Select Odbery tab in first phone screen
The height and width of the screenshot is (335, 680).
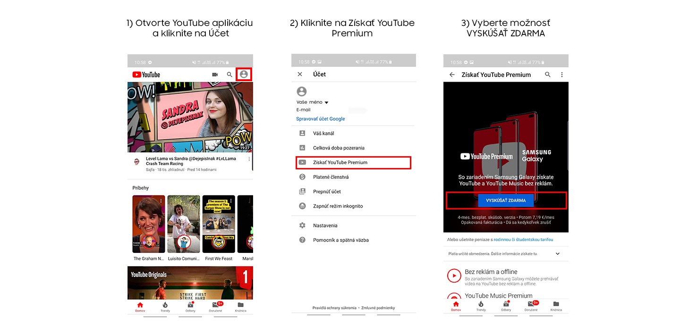click(x=190, y=307)
